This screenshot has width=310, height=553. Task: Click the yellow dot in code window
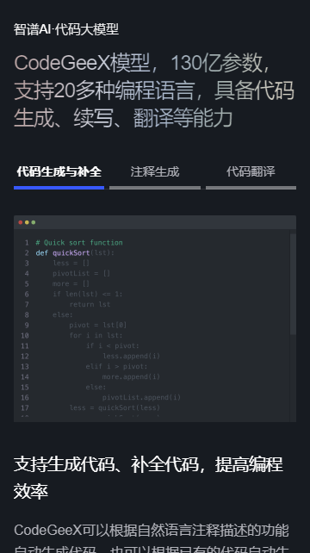[27, 222]
